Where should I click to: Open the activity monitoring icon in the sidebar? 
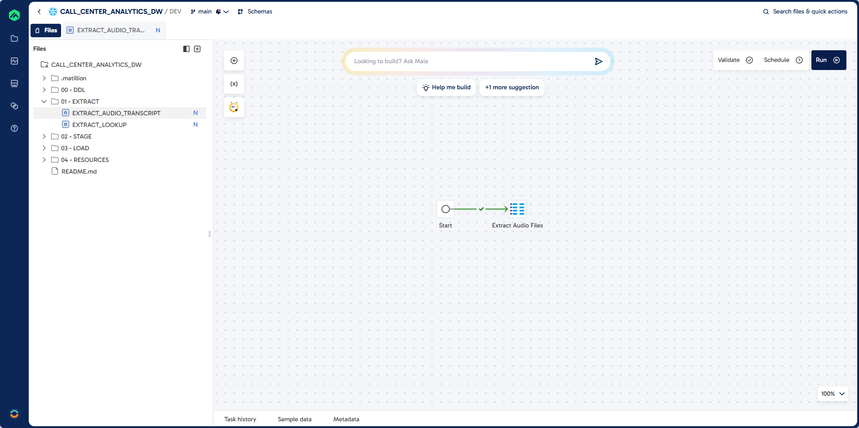[x=14, y=61]
